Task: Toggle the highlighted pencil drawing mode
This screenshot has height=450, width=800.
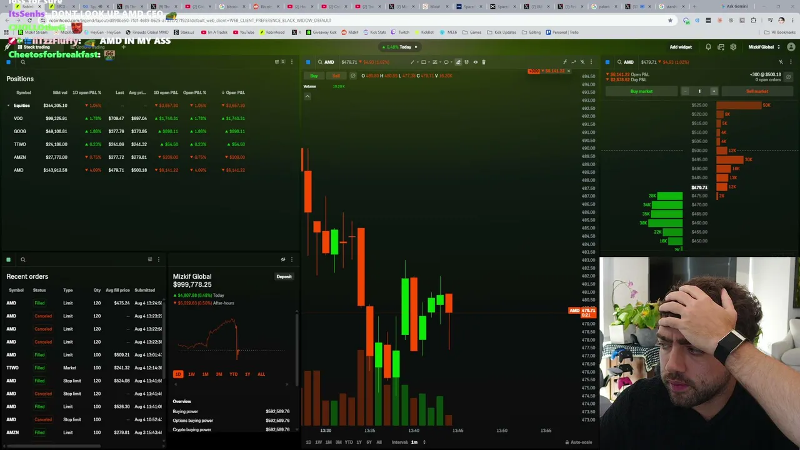Action: tap(458, 62)
